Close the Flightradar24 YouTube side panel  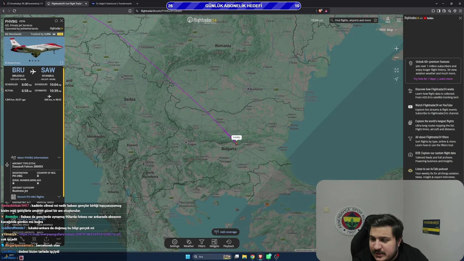460,18
